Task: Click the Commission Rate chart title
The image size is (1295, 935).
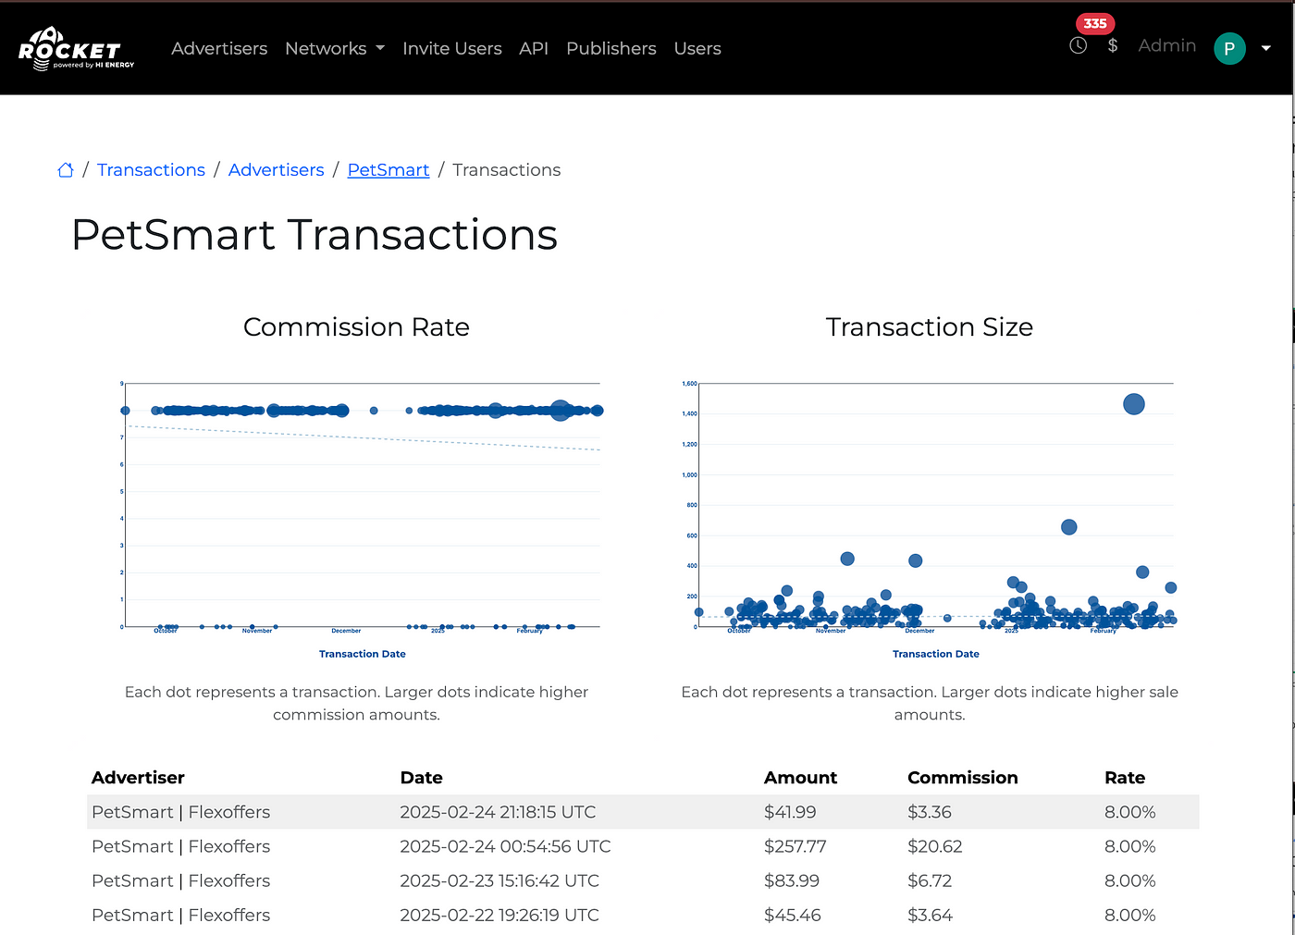Action: pyautogui.click(x=356, y=327)
